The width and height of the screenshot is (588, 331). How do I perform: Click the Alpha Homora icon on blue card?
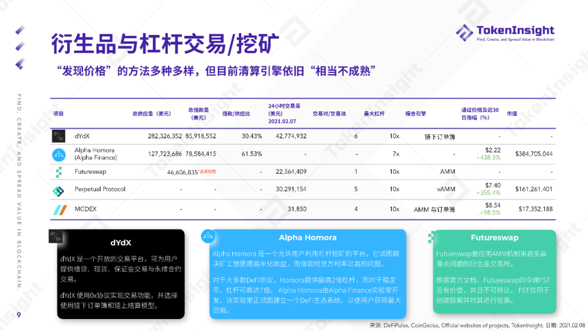point(208,236)
